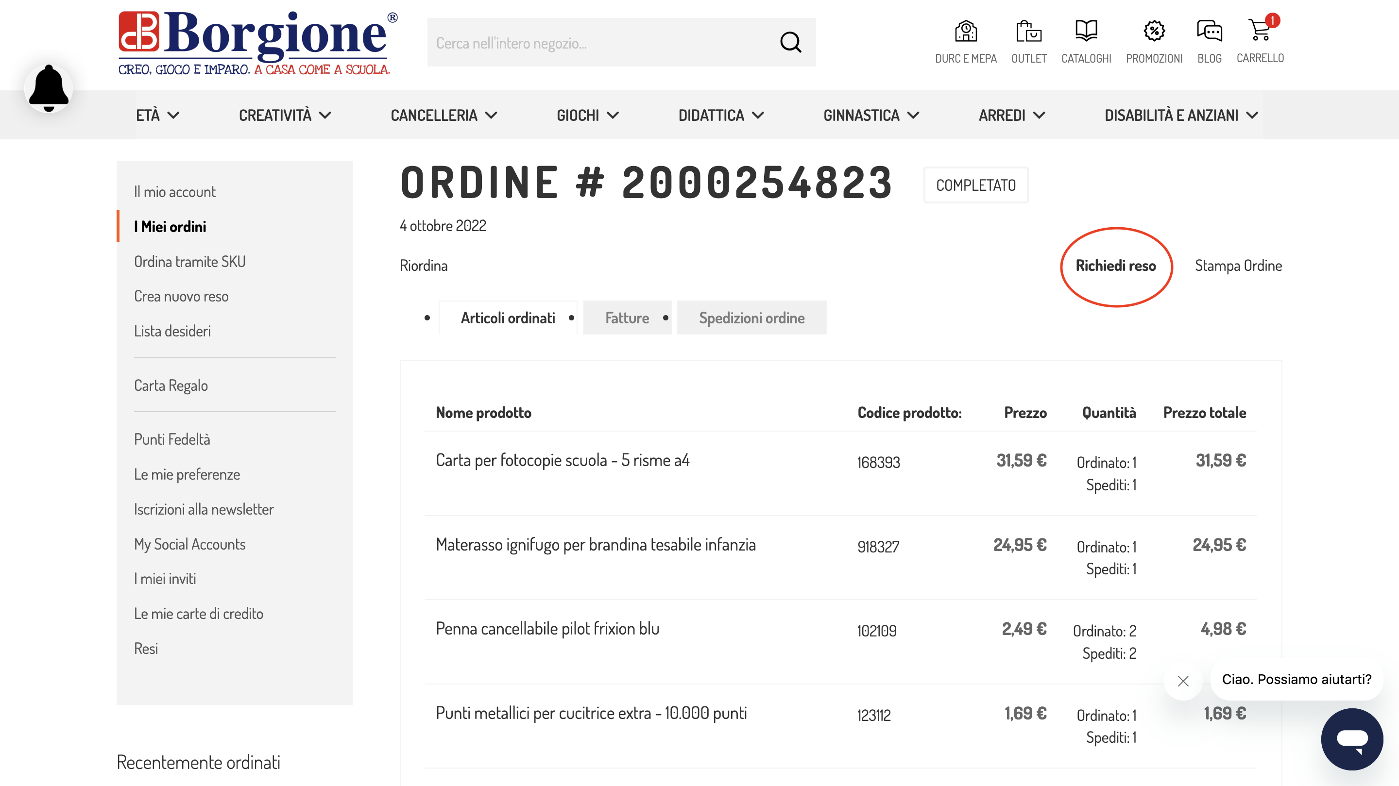Open the Blog chat bubbles icon
Viewport: 1399px width, 786px height.
pos(1209,32)
